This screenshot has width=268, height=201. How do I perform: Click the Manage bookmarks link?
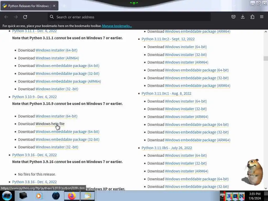point(117,26)
